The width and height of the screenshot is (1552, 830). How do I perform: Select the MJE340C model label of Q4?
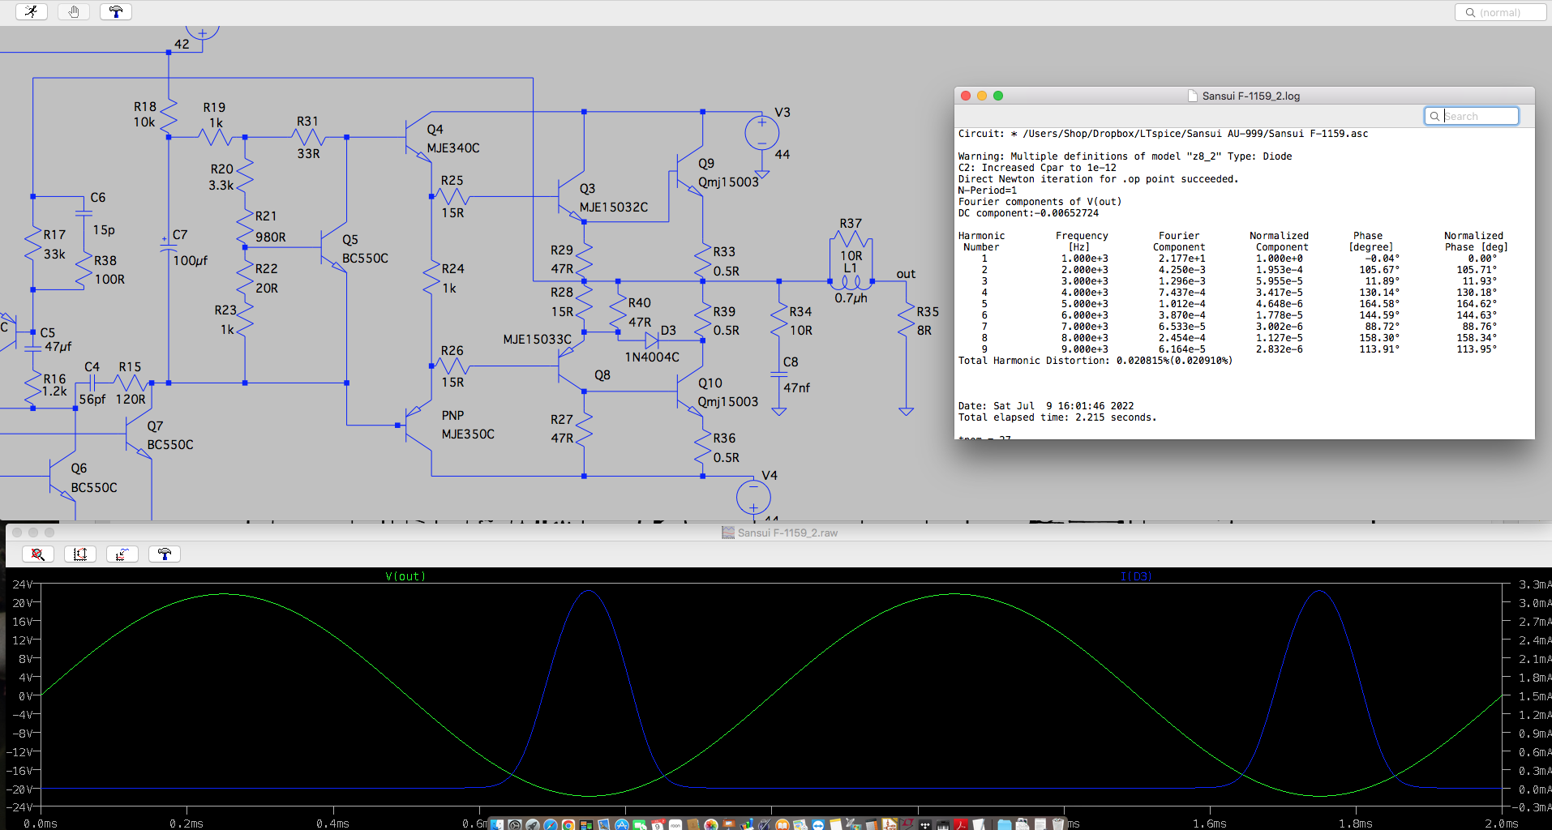point(453,148)
